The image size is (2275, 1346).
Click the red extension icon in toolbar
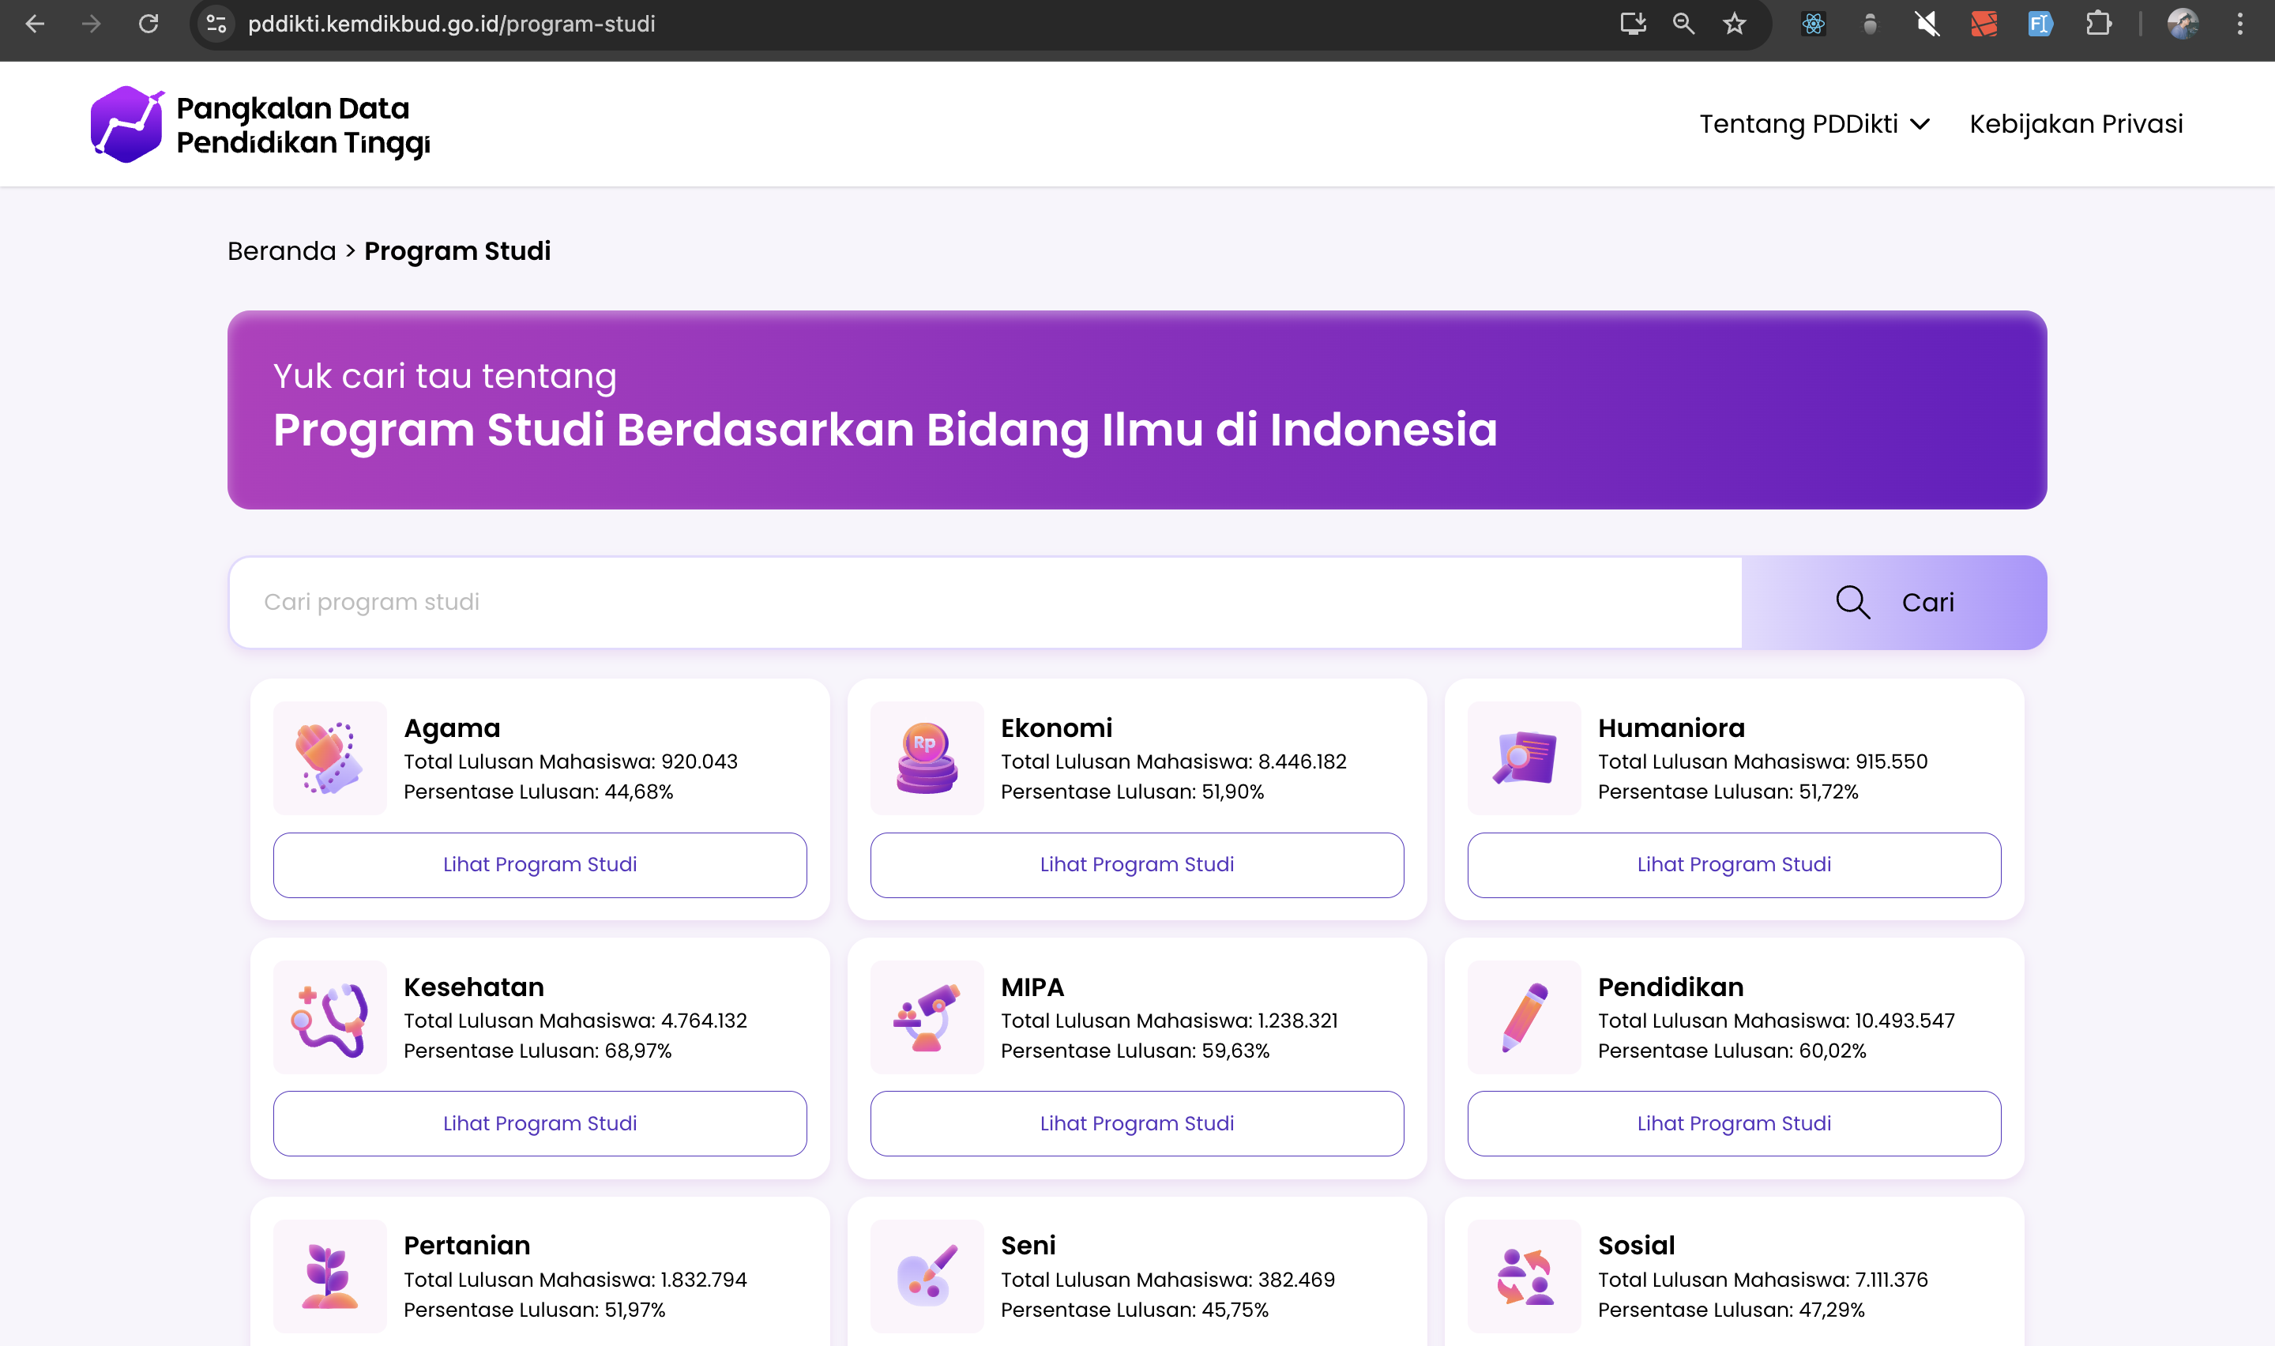pyautogui.click(x=1983, y=24)
